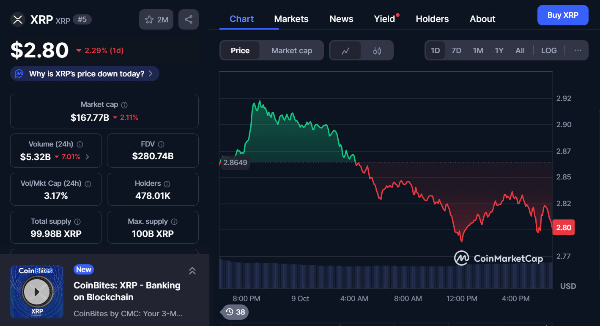Switch to the Holders tab
Screen dimensions: 600x326
click(432, 19)
